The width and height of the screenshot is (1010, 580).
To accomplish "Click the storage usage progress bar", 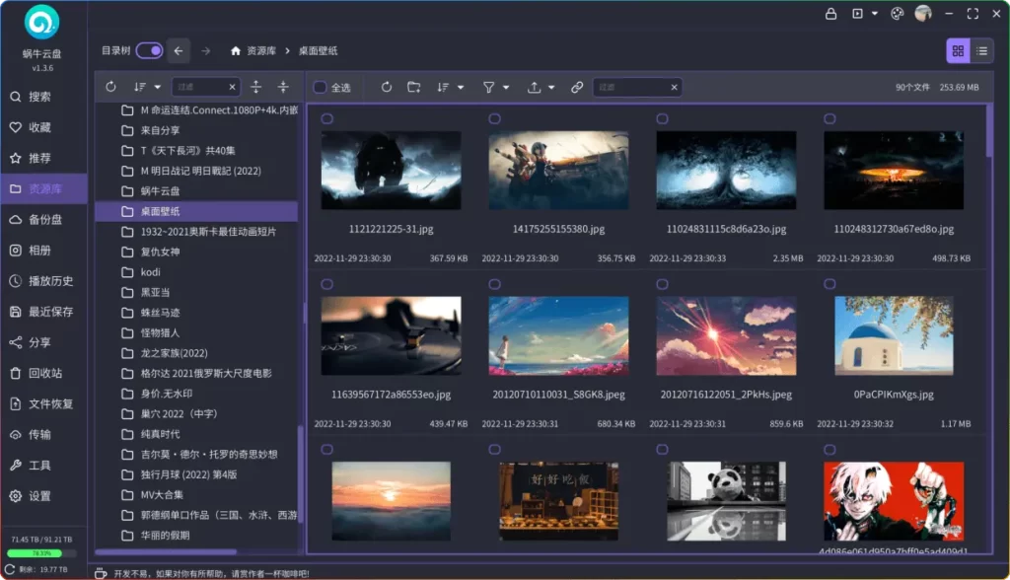I will tap(41, 553).
